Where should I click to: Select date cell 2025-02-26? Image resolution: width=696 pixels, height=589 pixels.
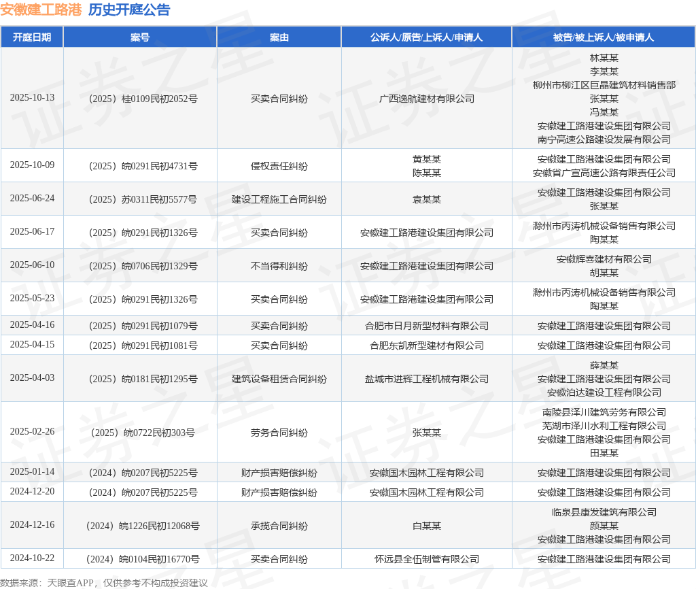click(x=33, y=431)
